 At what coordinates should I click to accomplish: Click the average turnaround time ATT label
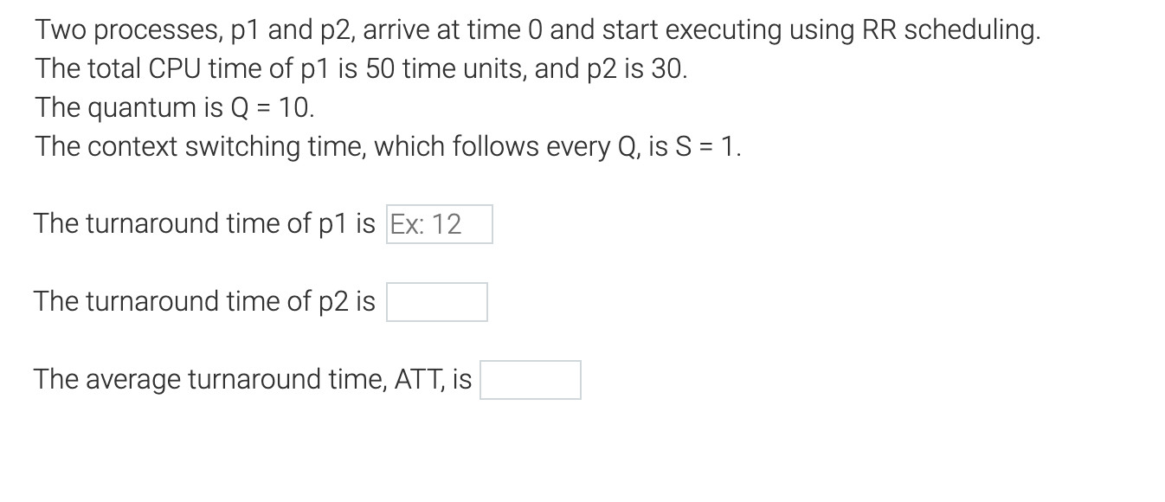pyautogui.click(x=251, y=378)
